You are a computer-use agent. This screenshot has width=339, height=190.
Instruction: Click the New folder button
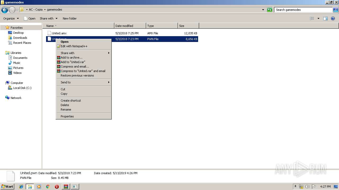tap(70, 18)
